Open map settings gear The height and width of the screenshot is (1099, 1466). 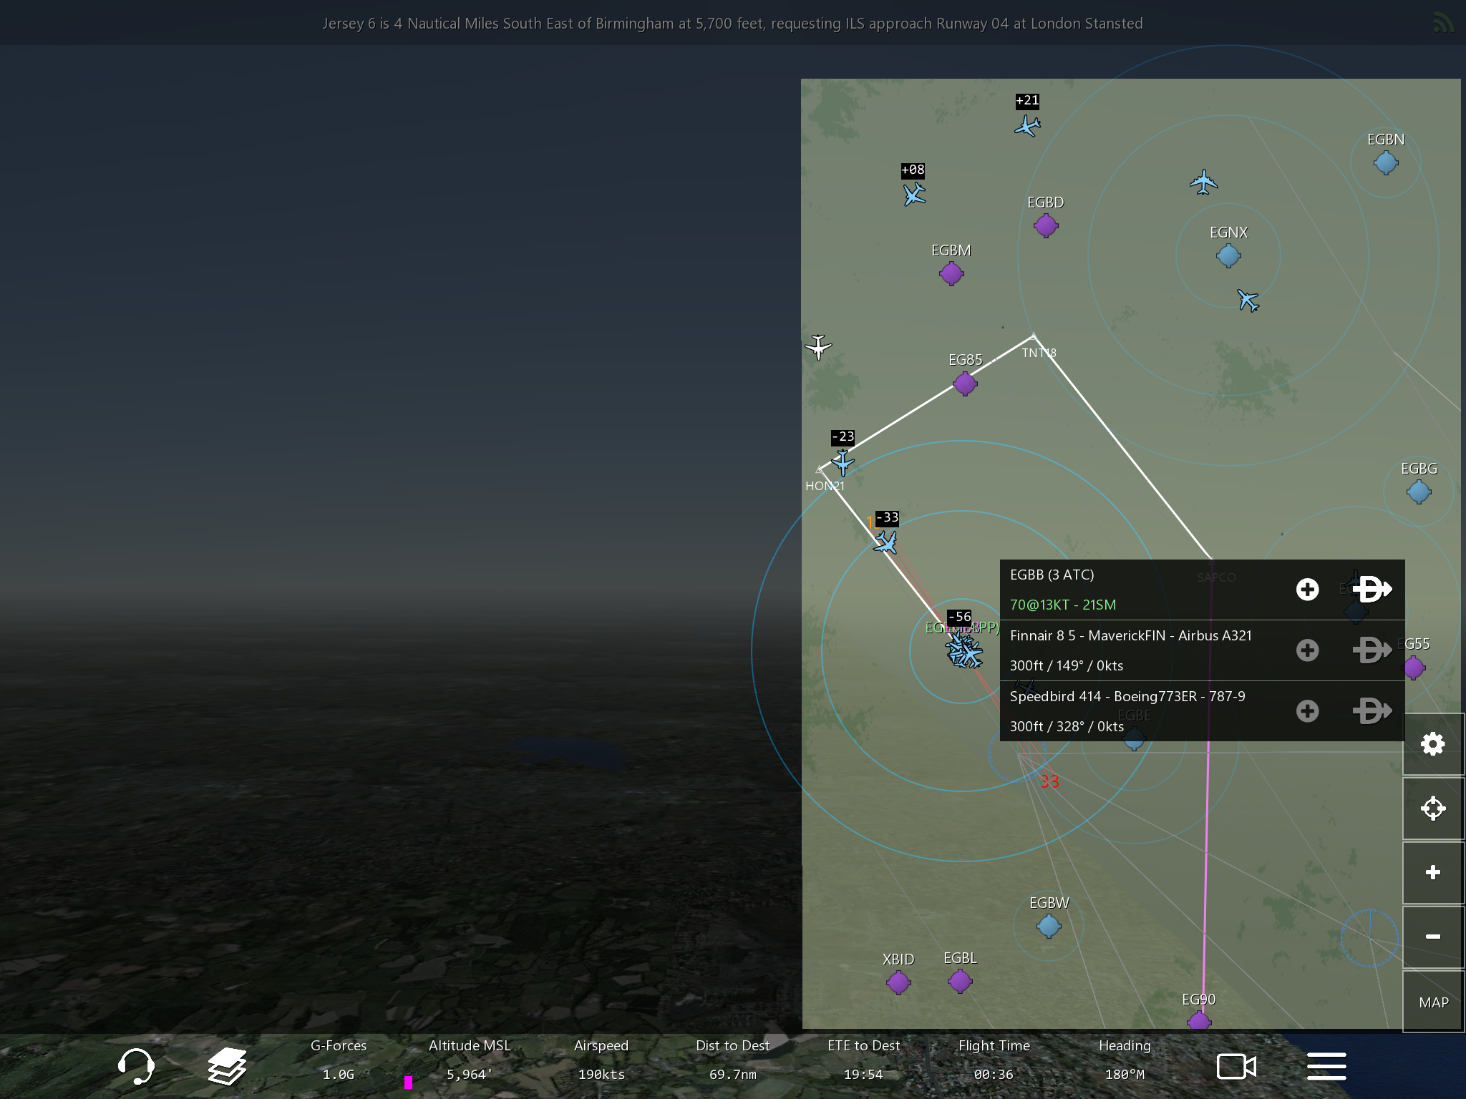(1432, 744)
